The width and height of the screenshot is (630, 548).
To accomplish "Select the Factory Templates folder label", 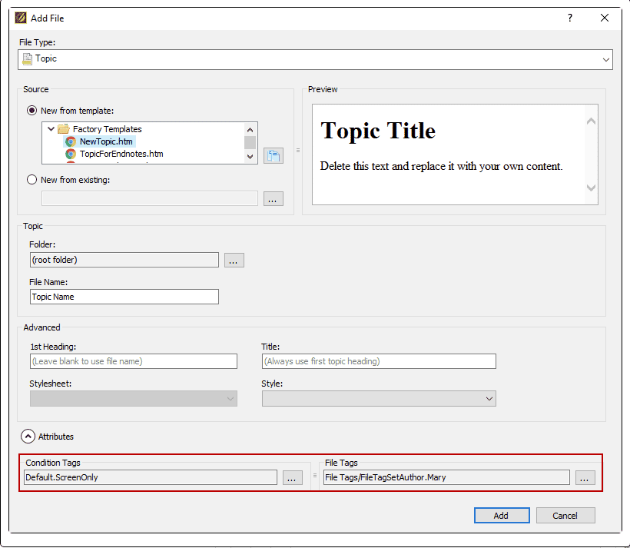I will pos(108,129).
